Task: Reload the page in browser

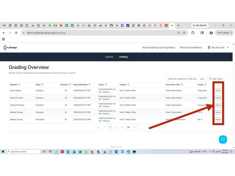Action: [16, 33]
